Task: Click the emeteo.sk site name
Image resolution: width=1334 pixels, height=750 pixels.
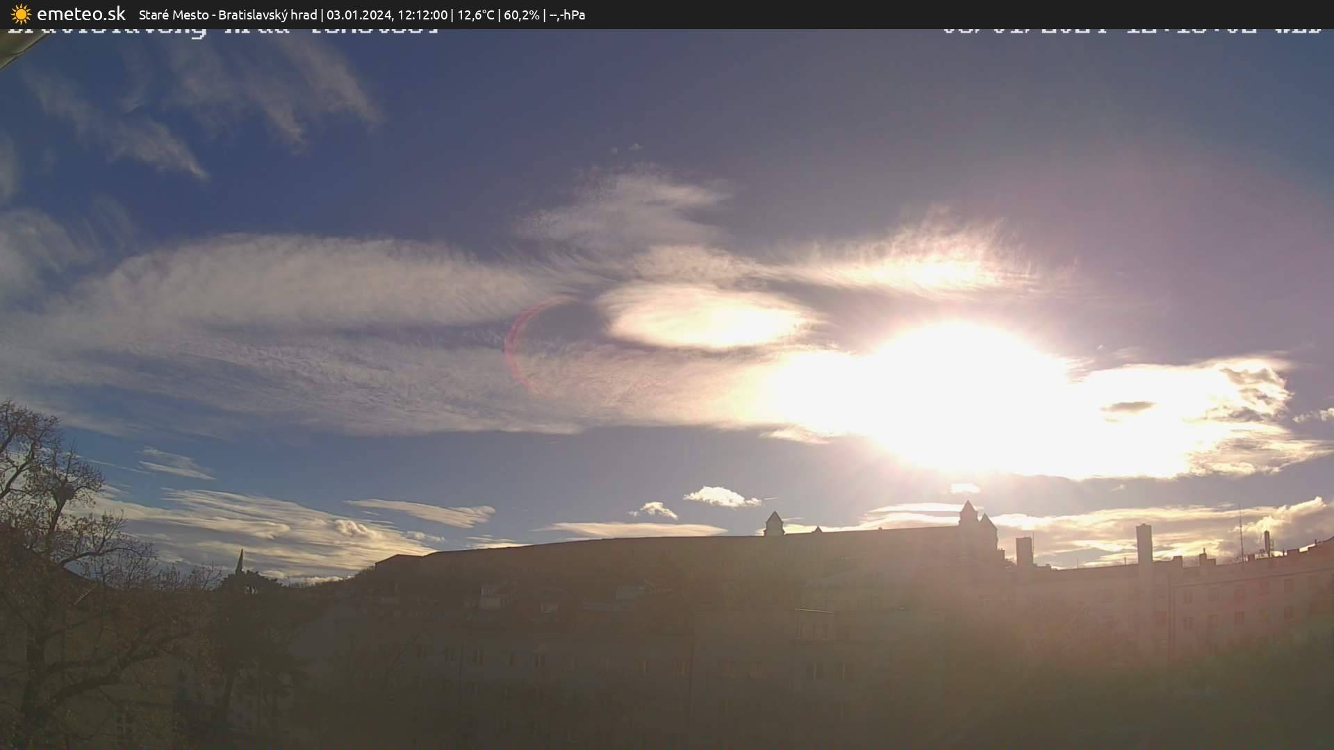Action: tap(81, 14)
